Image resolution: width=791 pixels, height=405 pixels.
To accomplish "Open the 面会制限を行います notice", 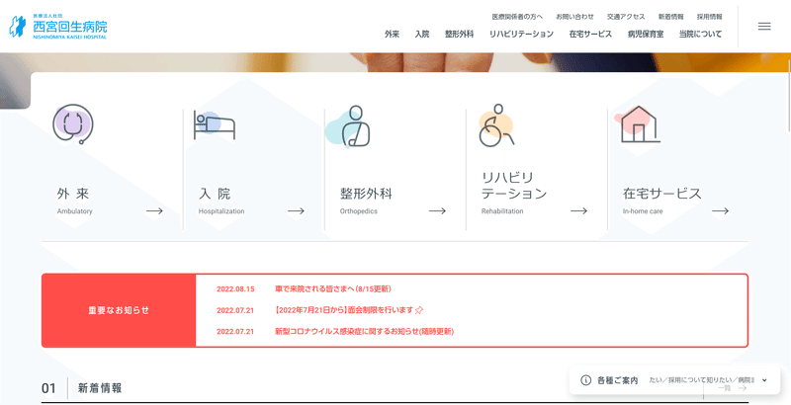I will click(349, 310).
